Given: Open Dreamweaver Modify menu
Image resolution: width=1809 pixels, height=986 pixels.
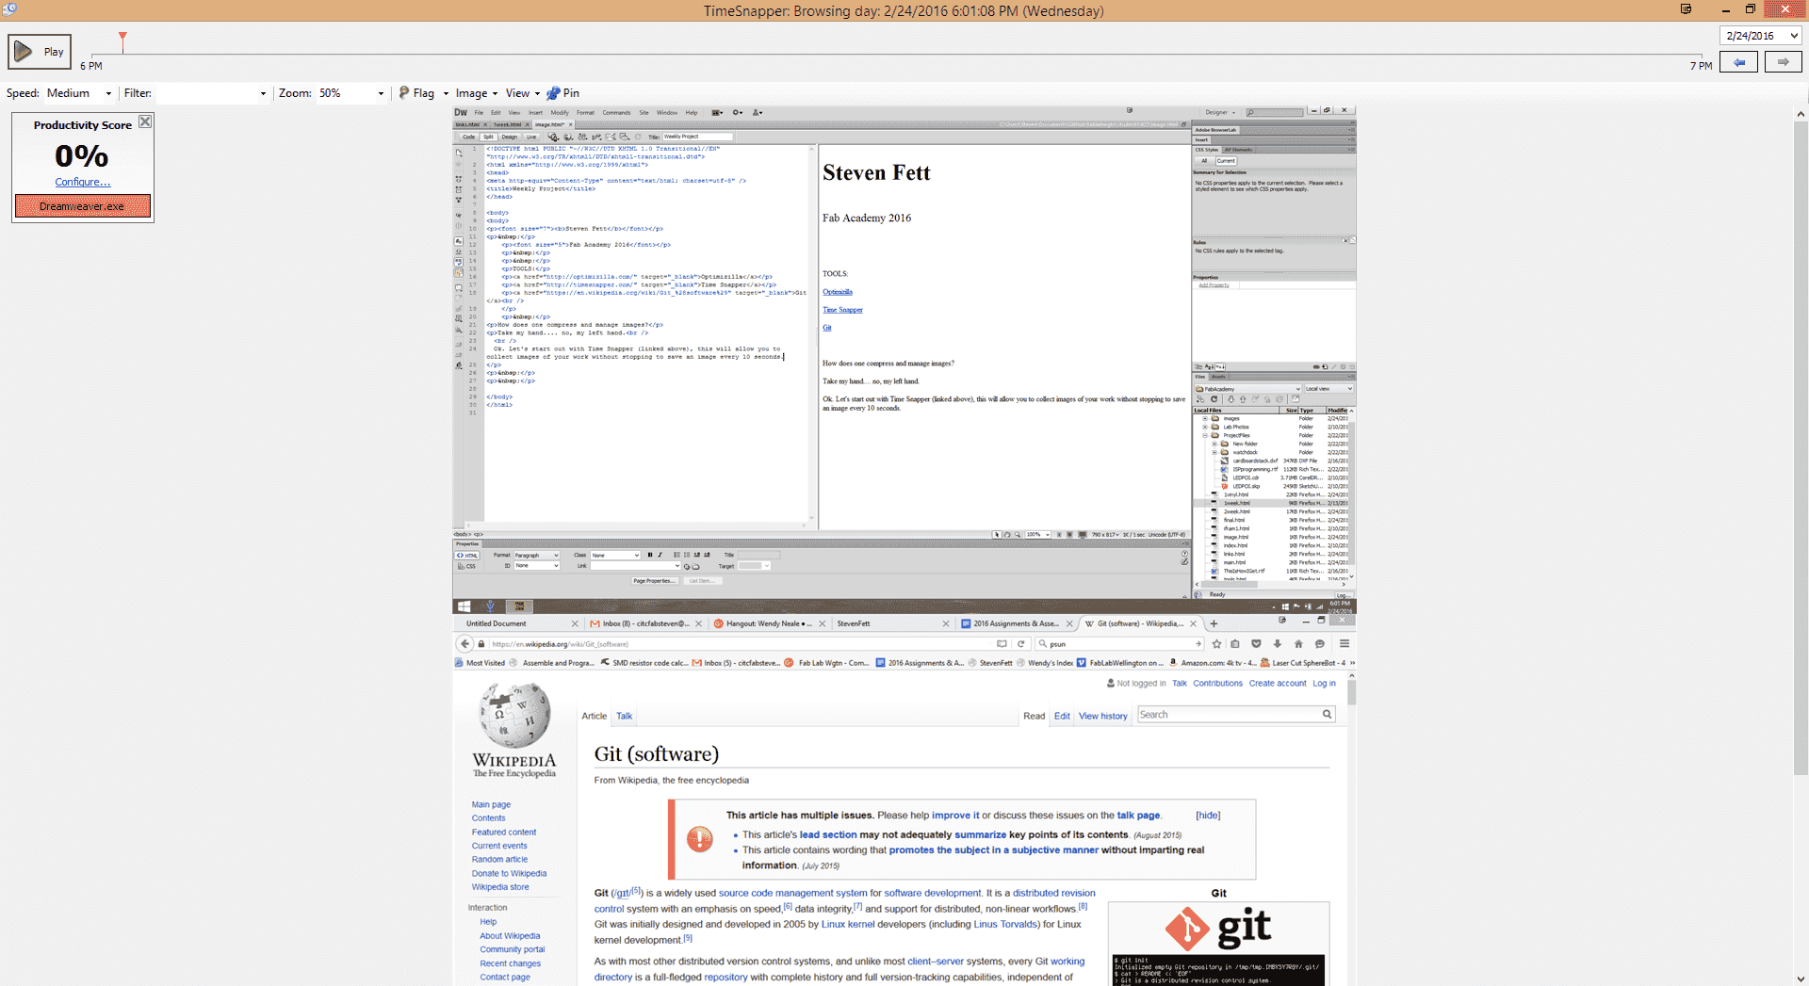Looking at the screenshot, I should click(x=560, y=112).
